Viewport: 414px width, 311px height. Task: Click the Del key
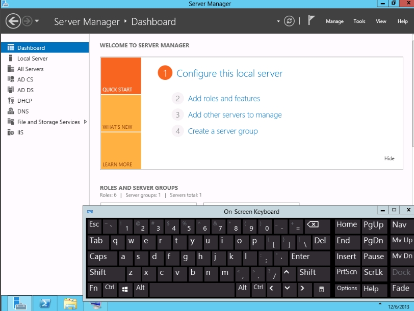click(321, 242)
